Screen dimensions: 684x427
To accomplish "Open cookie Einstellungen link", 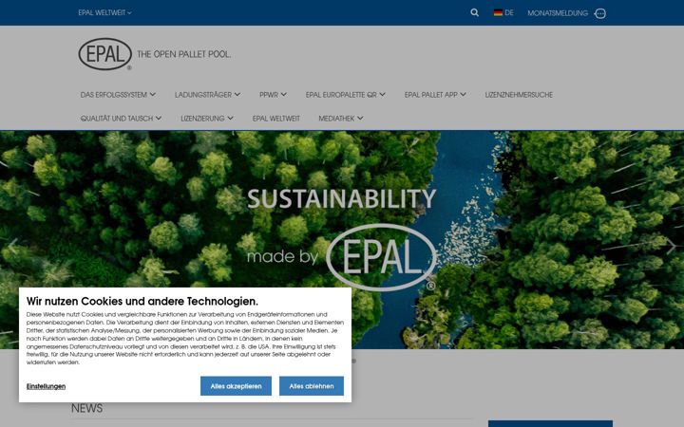I will [46, 386].
